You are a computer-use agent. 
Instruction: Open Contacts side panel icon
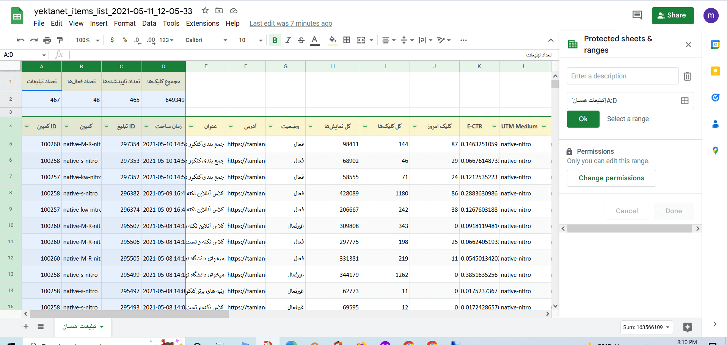715,124
